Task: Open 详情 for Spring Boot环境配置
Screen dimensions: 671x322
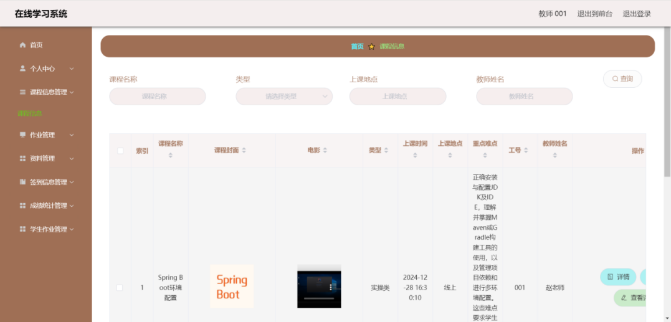Action: pos(618,277)
